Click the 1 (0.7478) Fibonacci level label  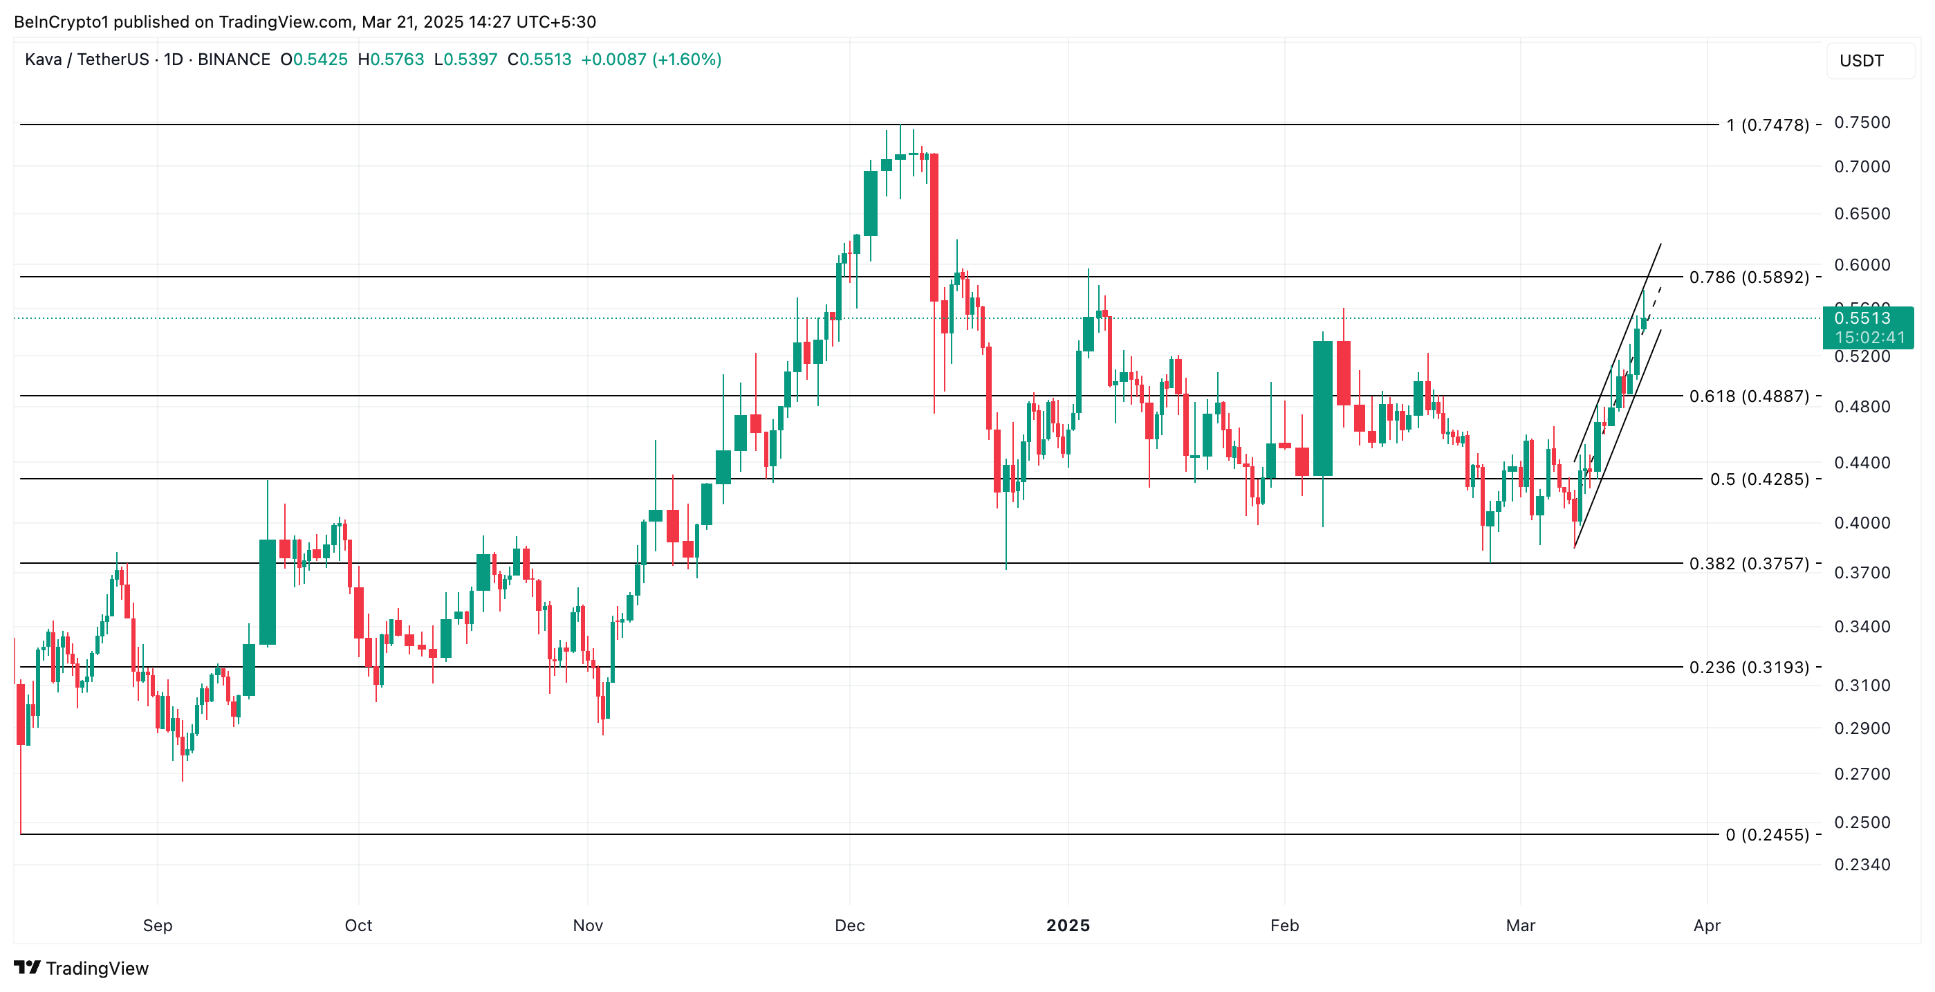coord(1768,125)
